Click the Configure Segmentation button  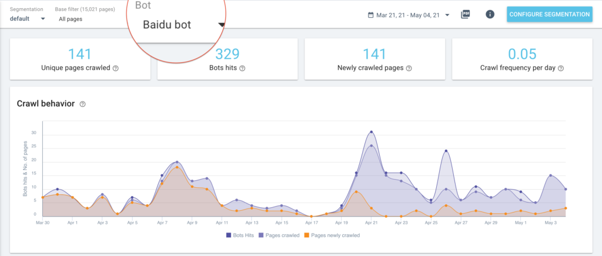(x=550, y=14)
